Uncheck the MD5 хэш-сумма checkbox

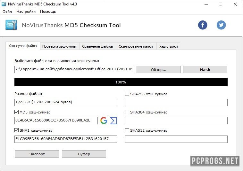pyautogui.click(x=17, y=112)
